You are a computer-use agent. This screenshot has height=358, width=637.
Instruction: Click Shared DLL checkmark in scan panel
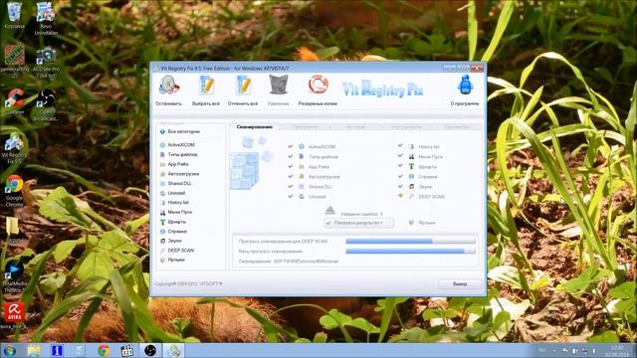click(291, 186)
